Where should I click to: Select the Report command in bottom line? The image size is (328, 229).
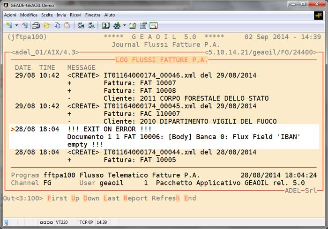point(135,198)
